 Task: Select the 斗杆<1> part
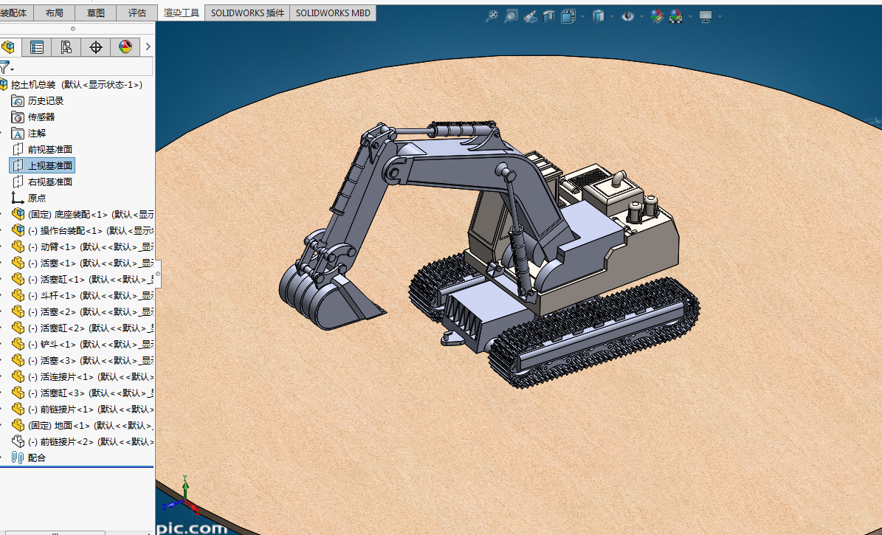click(x=82, y=295)
